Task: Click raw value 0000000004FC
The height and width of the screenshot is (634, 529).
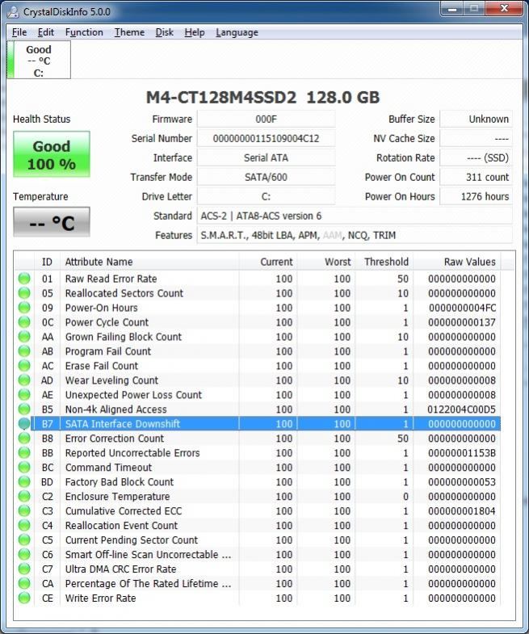Action: tap(462, 308)
